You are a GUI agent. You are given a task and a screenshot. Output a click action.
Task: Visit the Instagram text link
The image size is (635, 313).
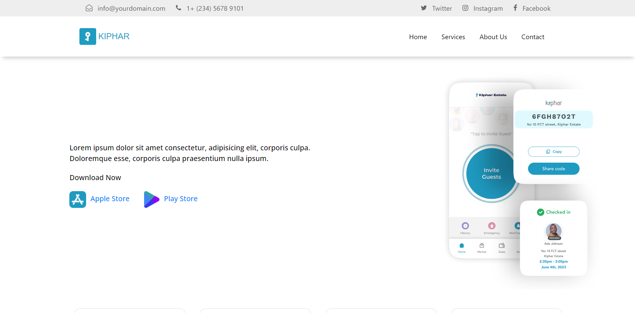tap(488, 8)
